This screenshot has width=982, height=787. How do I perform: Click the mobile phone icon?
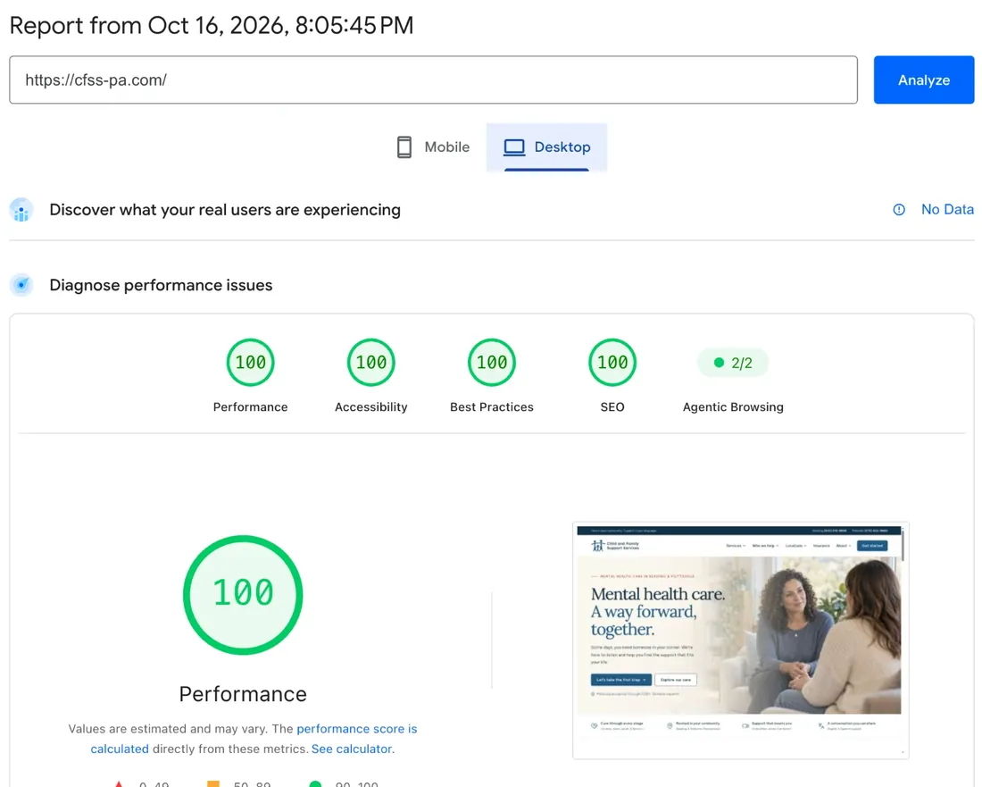pos(404,147)
